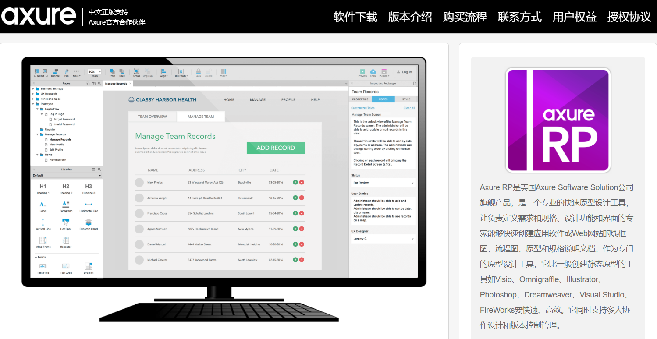Click the Classy Harbor Health logo
657x339 pixels.
pyautogui.click(x=162, y=100)
